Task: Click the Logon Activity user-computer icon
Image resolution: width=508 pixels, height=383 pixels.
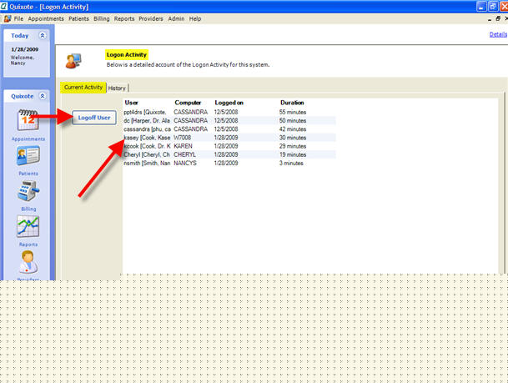Action: tap(73, 61)
